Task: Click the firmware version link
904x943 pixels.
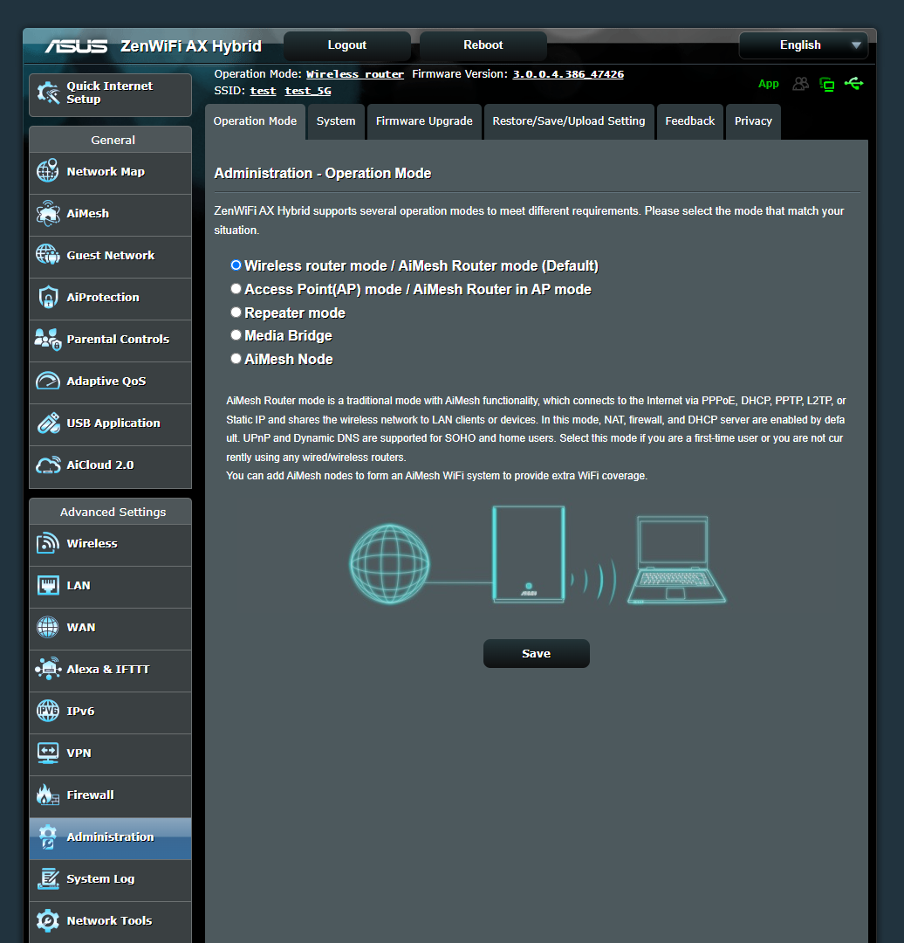Action: [568, 73]
